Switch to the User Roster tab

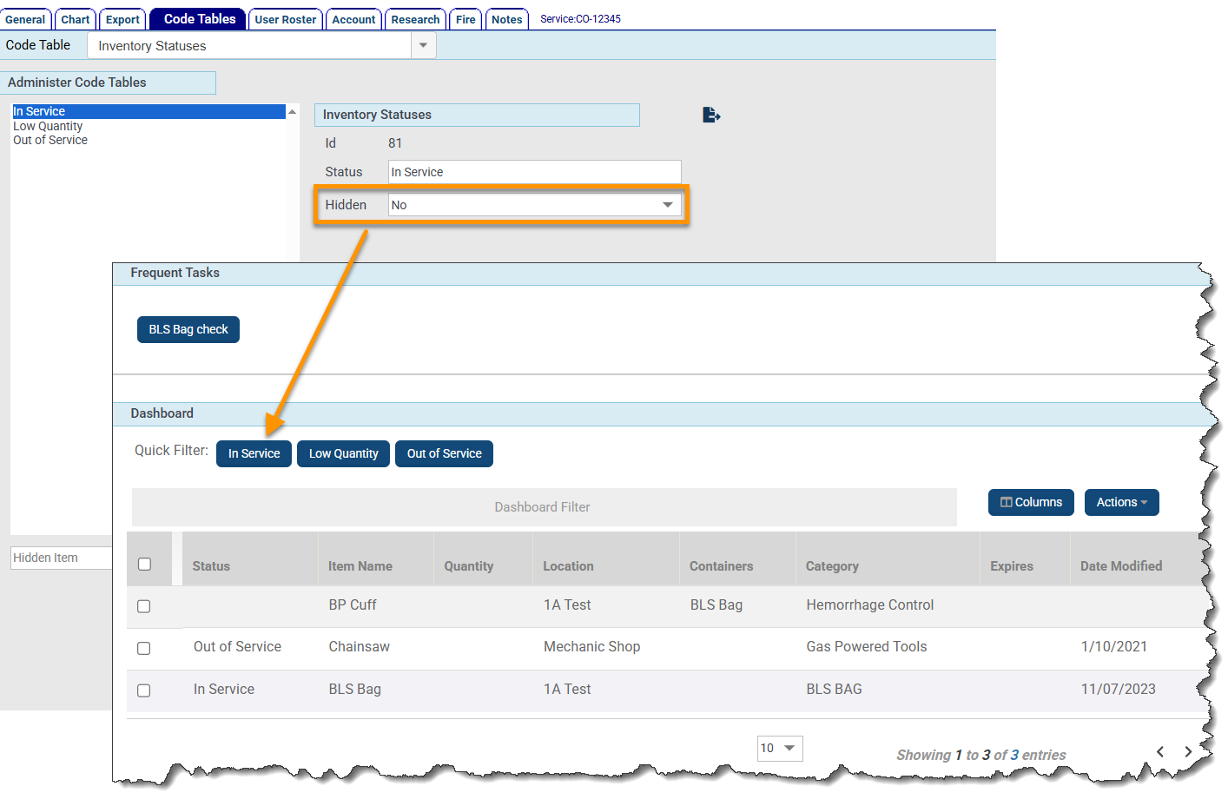click(286, 19)
